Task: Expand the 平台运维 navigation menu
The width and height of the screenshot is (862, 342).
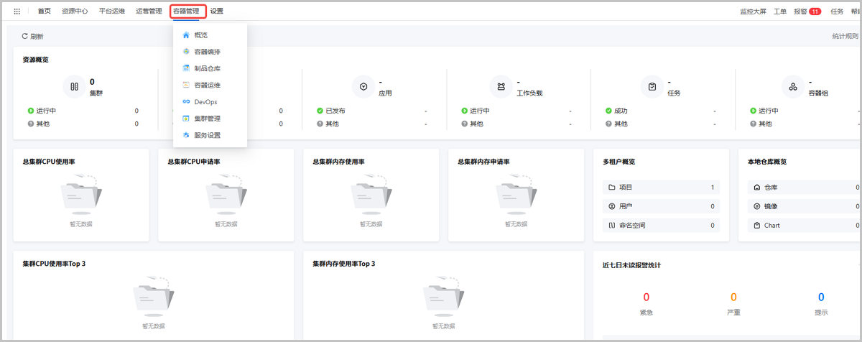Action: click(111, 11)
